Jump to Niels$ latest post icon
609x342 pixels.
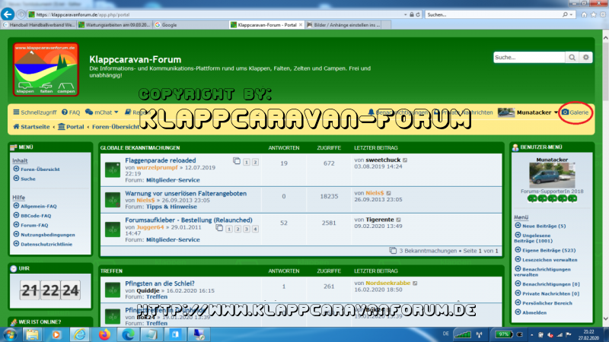[388, 193]
